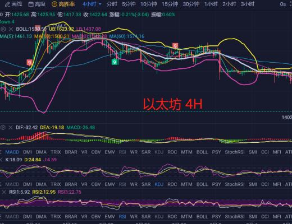Select MACD in the row below MACD chart
The width and height of the screenshot is (292, 224).
point(12,152)
